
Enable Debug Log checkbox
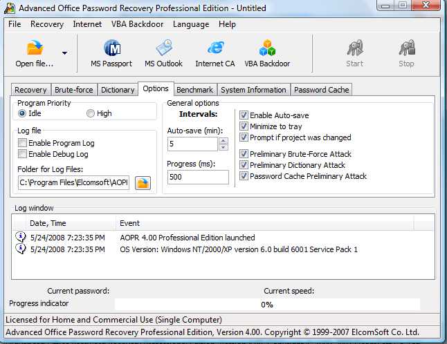click(x=22, y=154)
